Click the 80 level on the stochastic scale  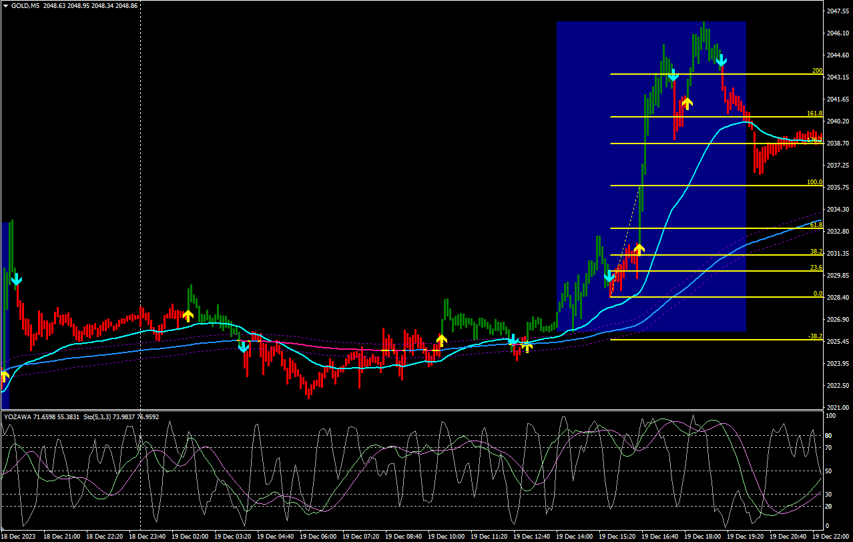tap(830, 436)
